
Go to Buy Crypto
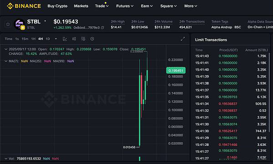coord(57,6)
